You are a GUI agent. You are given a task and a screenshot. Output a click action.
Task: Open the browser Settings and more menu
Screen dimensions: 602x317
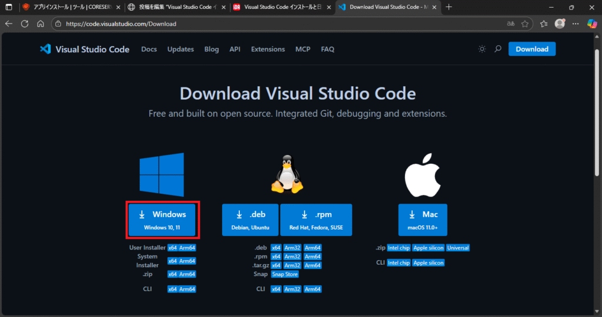pos(576,24)
